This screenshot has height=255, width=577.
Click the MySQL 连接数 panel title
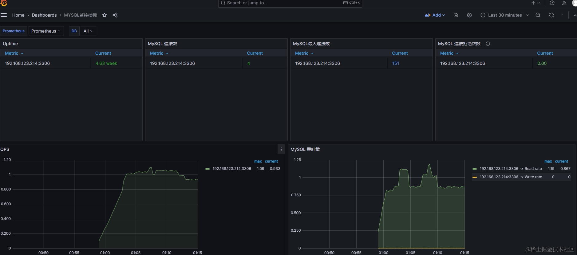pos(162,44)
